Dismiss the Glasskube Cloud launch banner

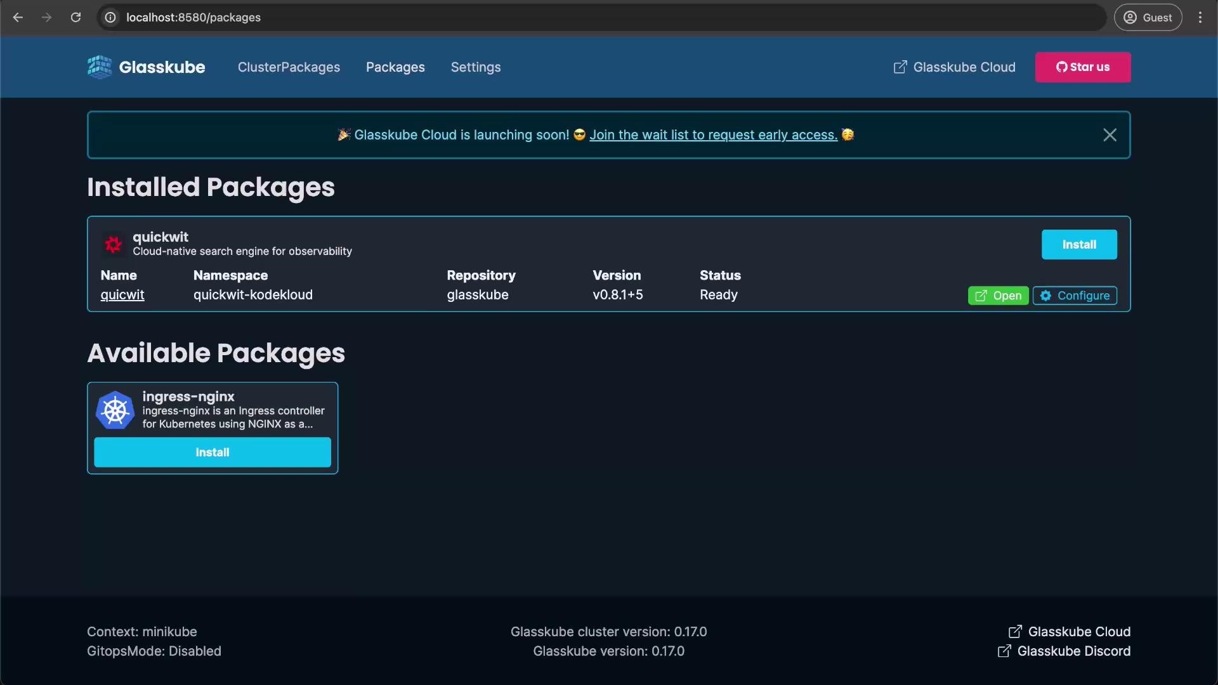(x=1110, y=135)
